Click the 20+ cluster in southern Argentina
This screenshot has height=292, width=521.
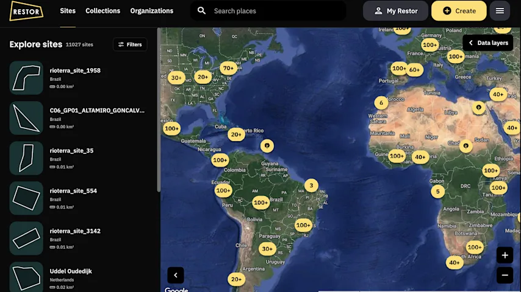pyautogui.click(x=236, y=279)
